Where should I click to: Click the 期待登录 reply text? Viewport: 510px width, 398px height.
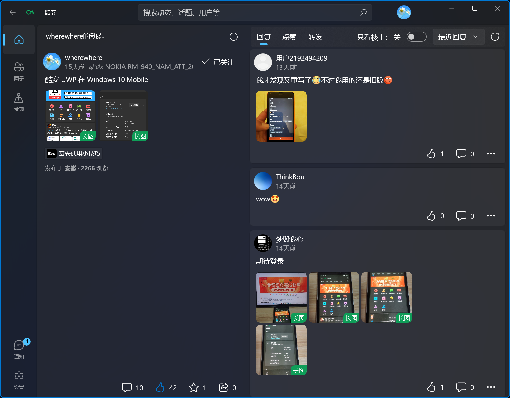click(x=270, y=261)
